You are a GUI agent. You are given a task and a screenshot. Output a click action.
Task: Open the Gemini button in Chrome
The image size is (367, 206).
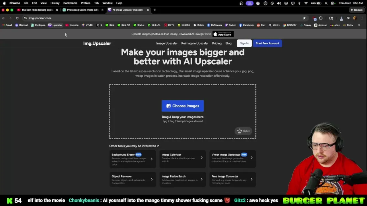click(x=356, y=10)
